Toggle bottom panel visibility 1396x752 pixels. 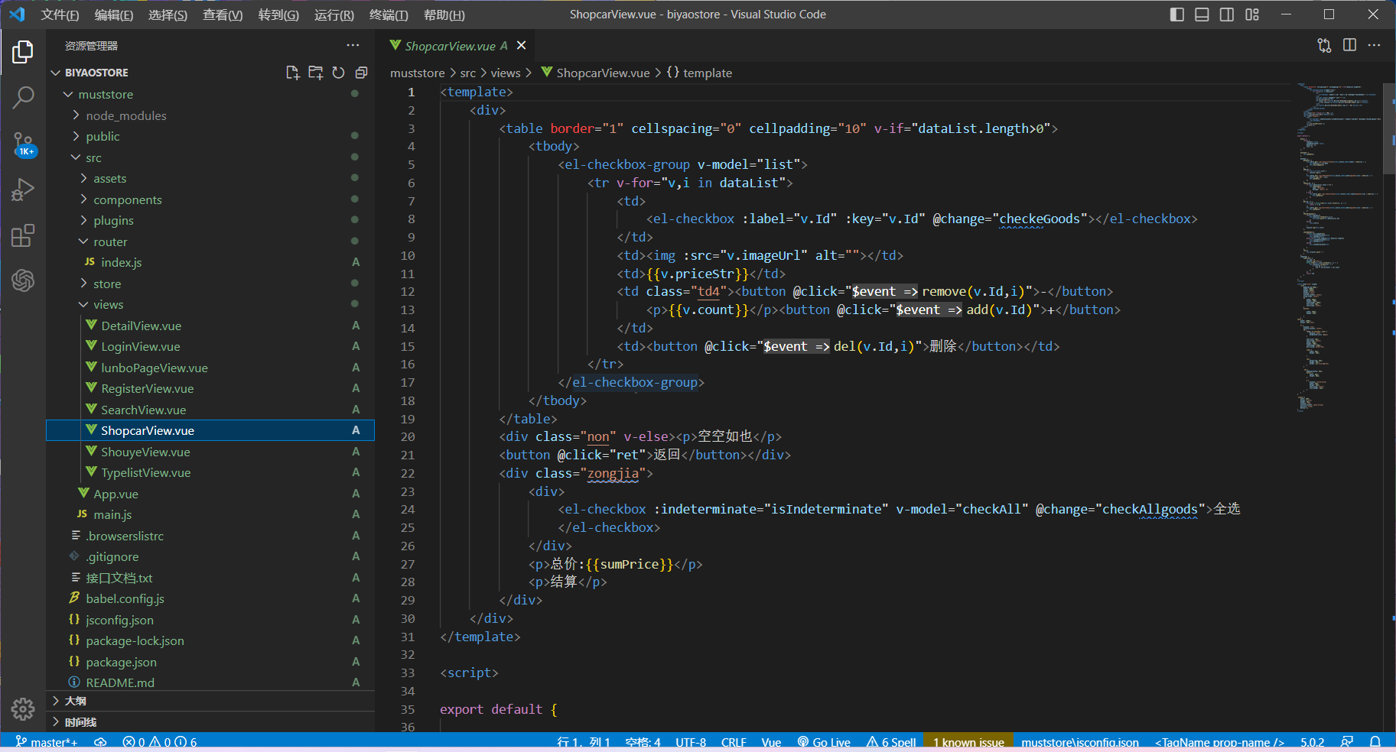pyautogui.click(x=1202, y=15)
